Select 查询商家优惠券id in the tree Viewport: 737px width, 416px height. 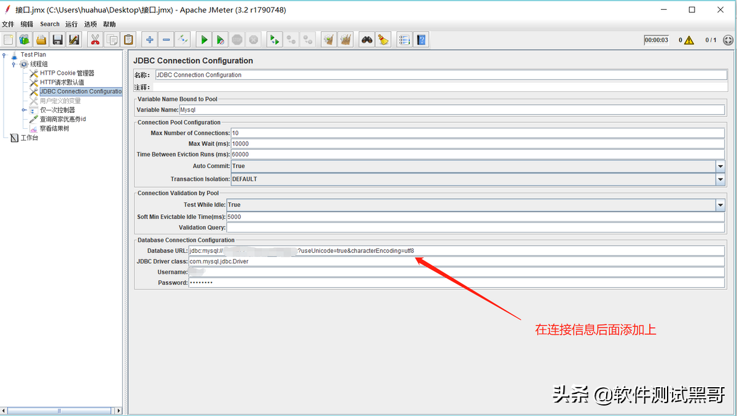[x=63, y=119]
